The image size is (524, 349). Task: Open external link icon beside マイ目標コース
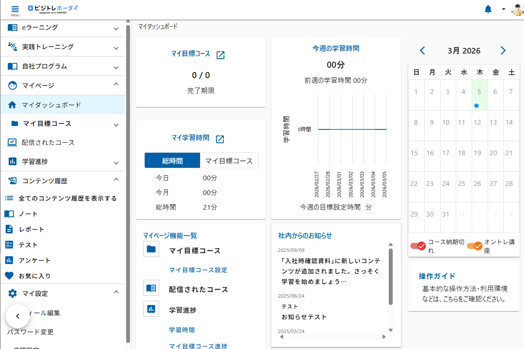tap(220, 55)
